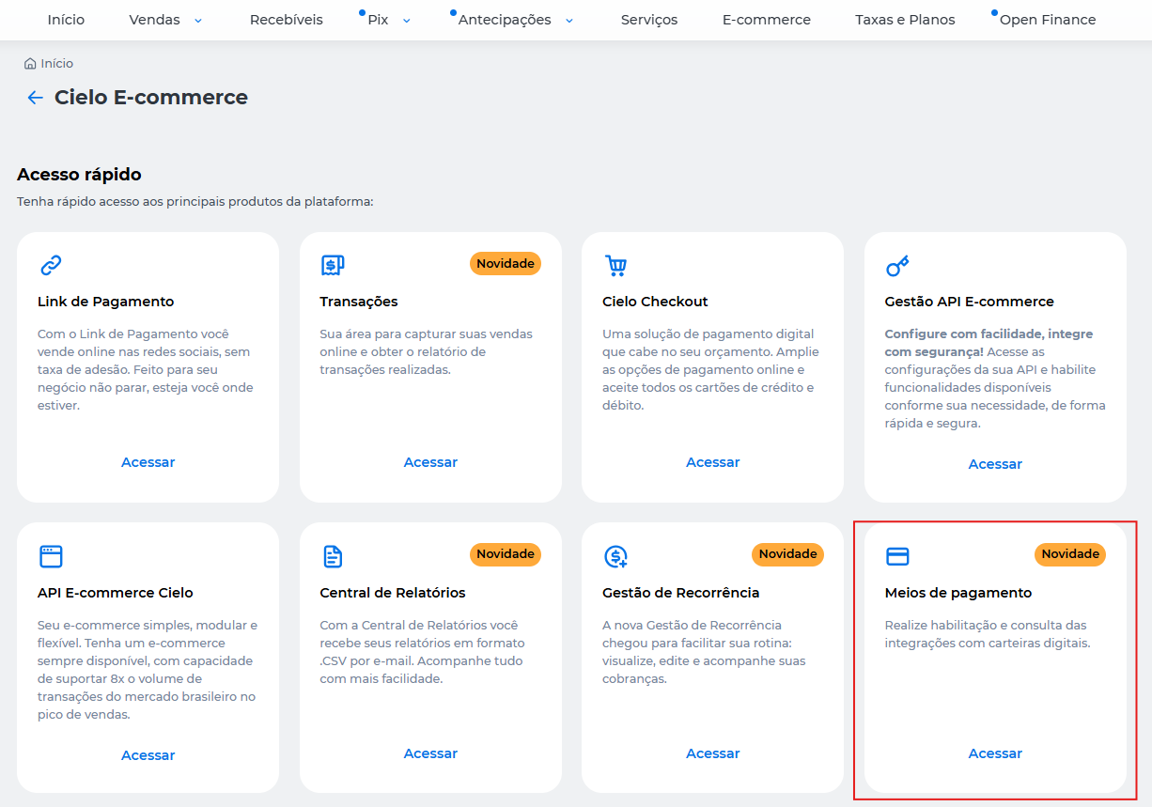Click the Início breadcrumb link
This screenshot has width=1152, height=807.
(56, 64)
